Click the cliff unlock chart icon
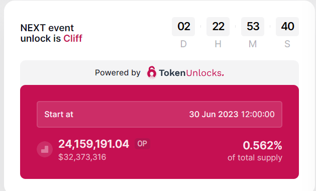Image resolution: width=316 pixels, height=191 pixels. pos(45,149)
